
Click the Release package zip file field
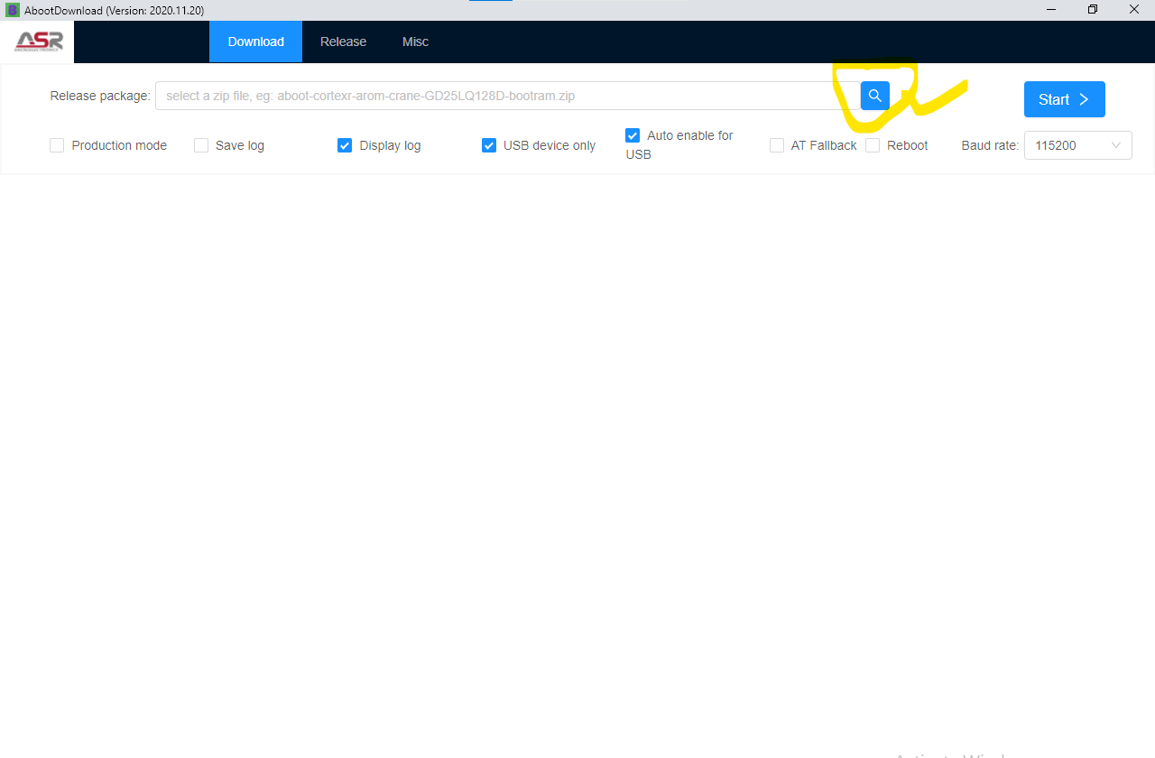pyautogui.click(x=505, y=96)
